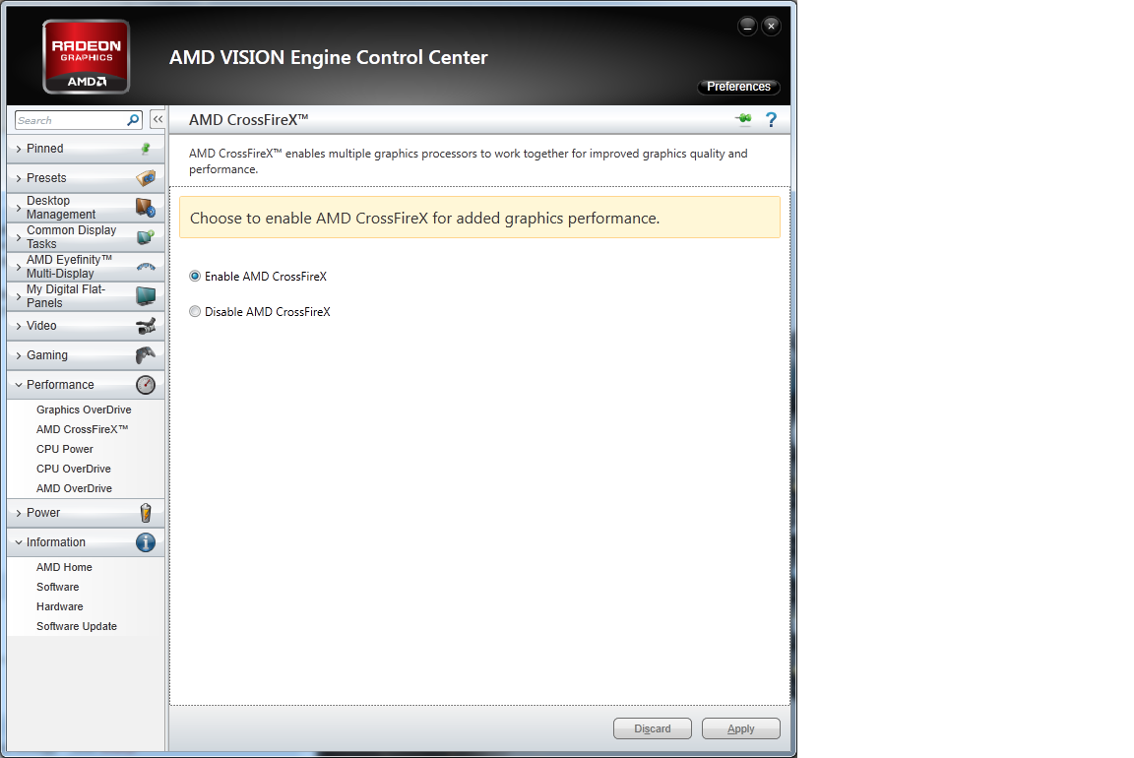
Task: Expand My Digital Flat-Panels section
Action: tap(86, 296)
